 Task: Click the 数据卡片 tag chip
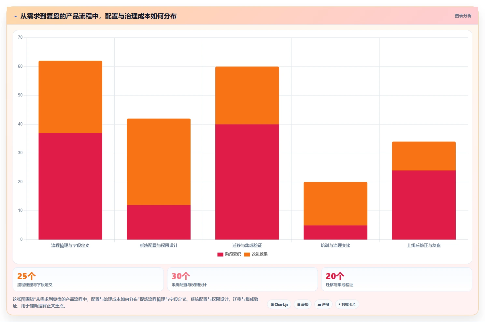[x=347, y=304]
